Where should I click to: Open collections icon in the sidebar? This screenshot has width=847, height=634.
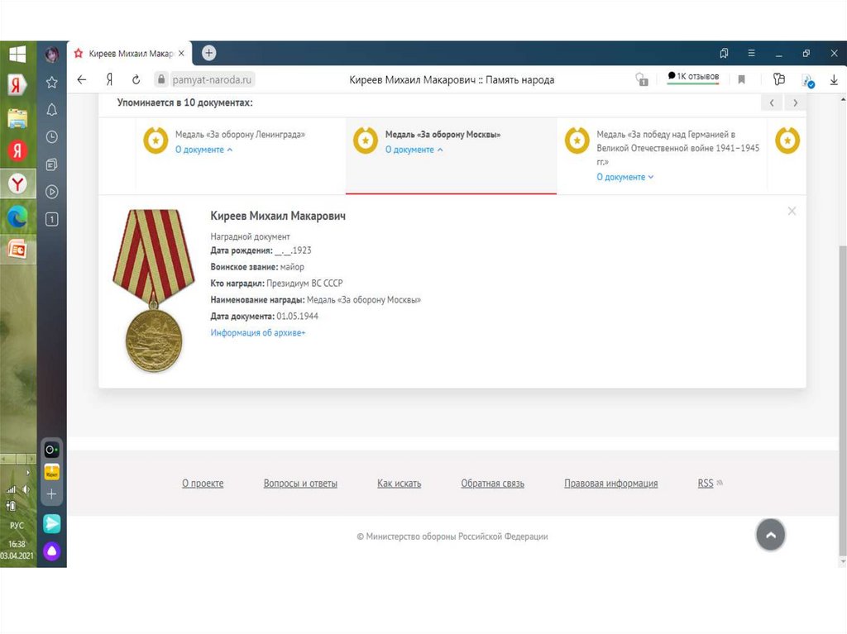(52, 164)
